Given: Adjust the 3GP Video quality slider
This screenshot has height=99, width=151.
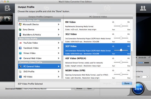Looking at the screenshot, I should [121, 50].
